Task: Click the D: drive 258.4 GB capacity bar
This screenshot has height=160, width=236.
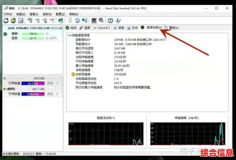Action: tap(33, 94)
